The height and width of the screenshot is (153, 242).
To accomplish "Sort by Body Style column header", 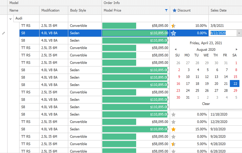I will point(85,10).
